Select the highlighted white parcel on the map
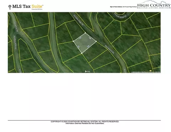Viewport: 171px width, 132px height. click(84, 43)
